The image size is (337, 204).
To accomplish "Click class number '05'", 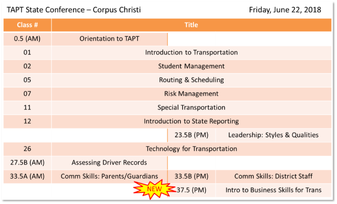I will click(27, 80).
